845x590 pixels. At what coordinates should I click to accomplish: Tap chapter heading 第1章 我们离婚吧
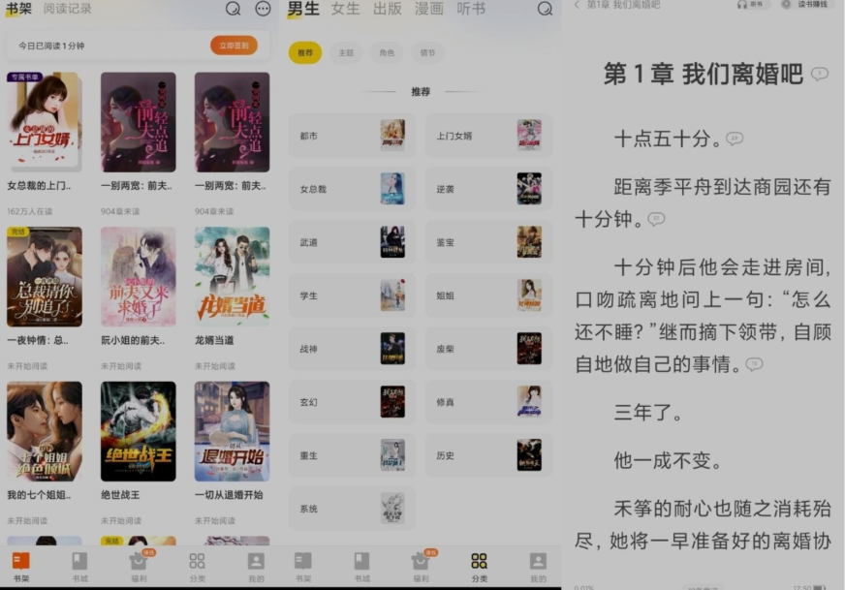704,74
